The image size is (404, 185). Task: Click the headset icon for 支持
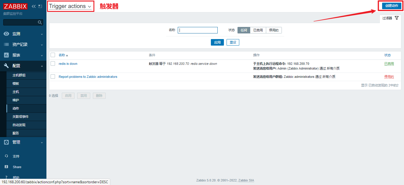tap(7, 156)
